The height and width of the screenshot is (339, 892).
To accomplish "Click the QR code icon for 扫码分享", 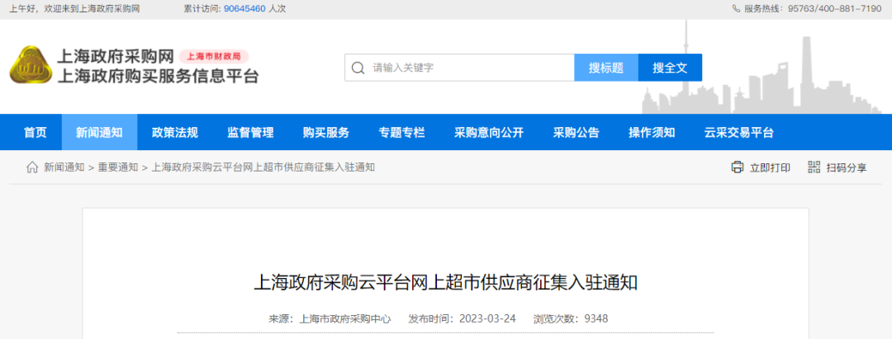I will 814,167.
